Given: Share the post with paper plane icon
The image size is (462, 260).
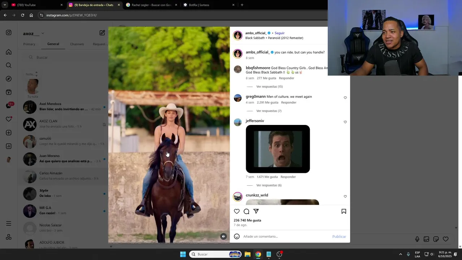Looking at the screenshot, I should (x=256, y=211).
